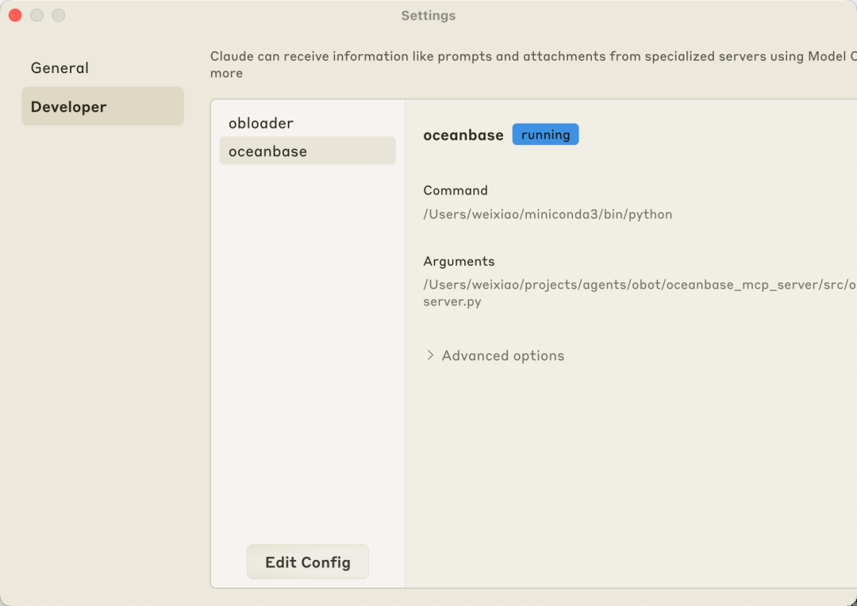857x606 pixels.
Task: Expand the Advanced options chevron
Action: (431, 355)
